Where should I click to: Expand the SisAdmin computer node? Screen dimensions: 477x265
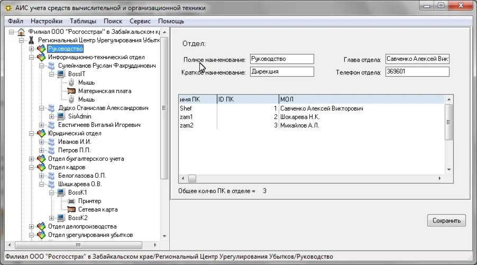coord(51,116)
